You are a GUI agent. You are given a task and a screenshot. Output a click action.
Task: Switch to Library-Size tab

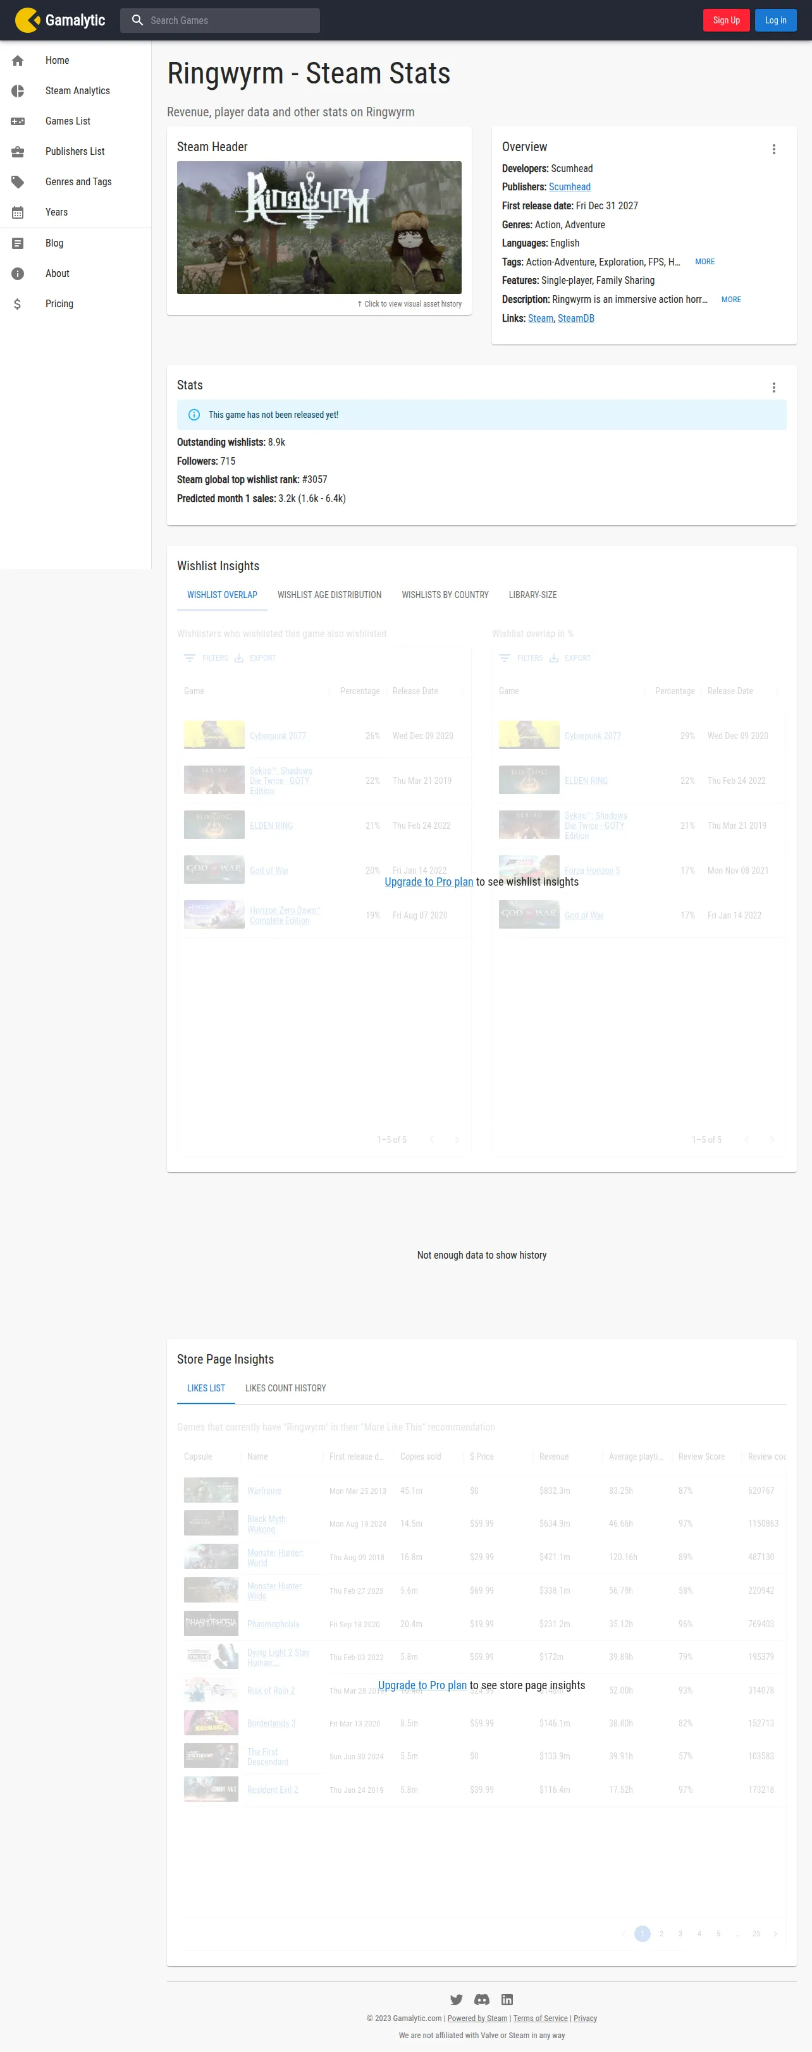pyautogui.click(x=532, y=595)
